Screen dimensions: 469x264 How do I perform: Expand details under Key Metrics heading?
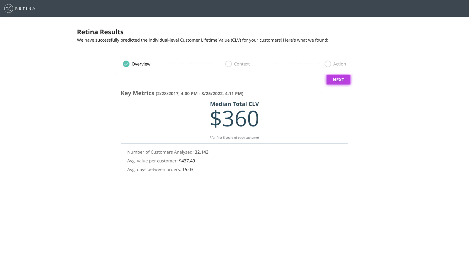pos(137,93)
